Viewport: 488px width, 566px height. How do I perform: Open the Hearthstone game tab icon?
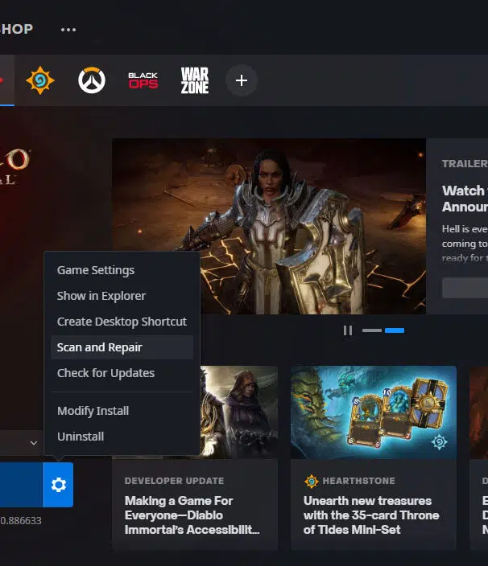coord(40,80)
